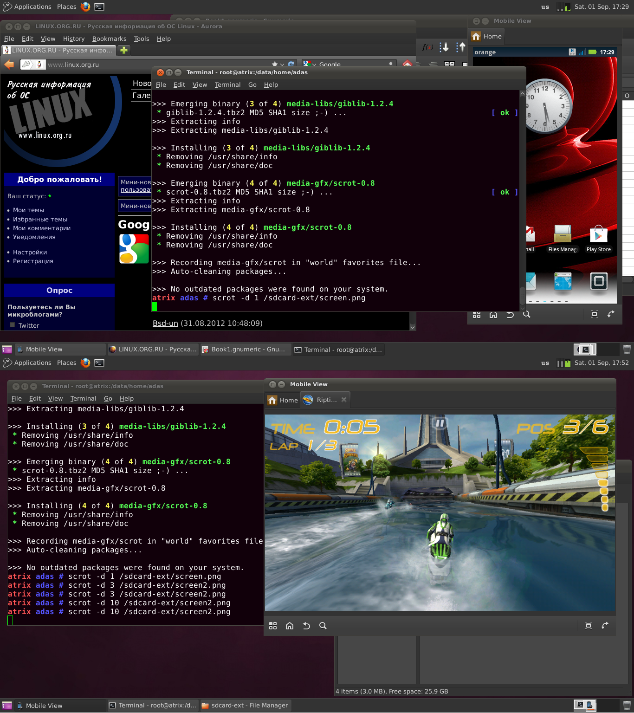Click the upper terminal's vertical scrollbar handle

click(x=522, y=295)
